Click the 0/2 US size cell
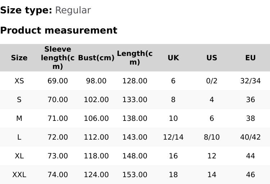 click(x=212, y=81)
